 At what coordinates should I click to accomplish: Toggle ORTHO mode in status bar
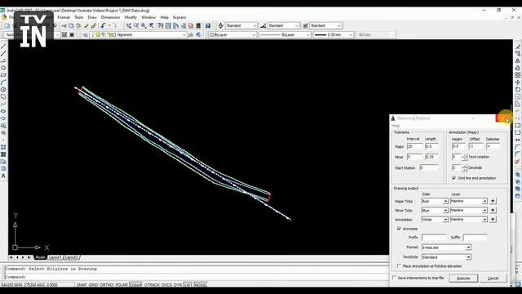click(106, 285)
